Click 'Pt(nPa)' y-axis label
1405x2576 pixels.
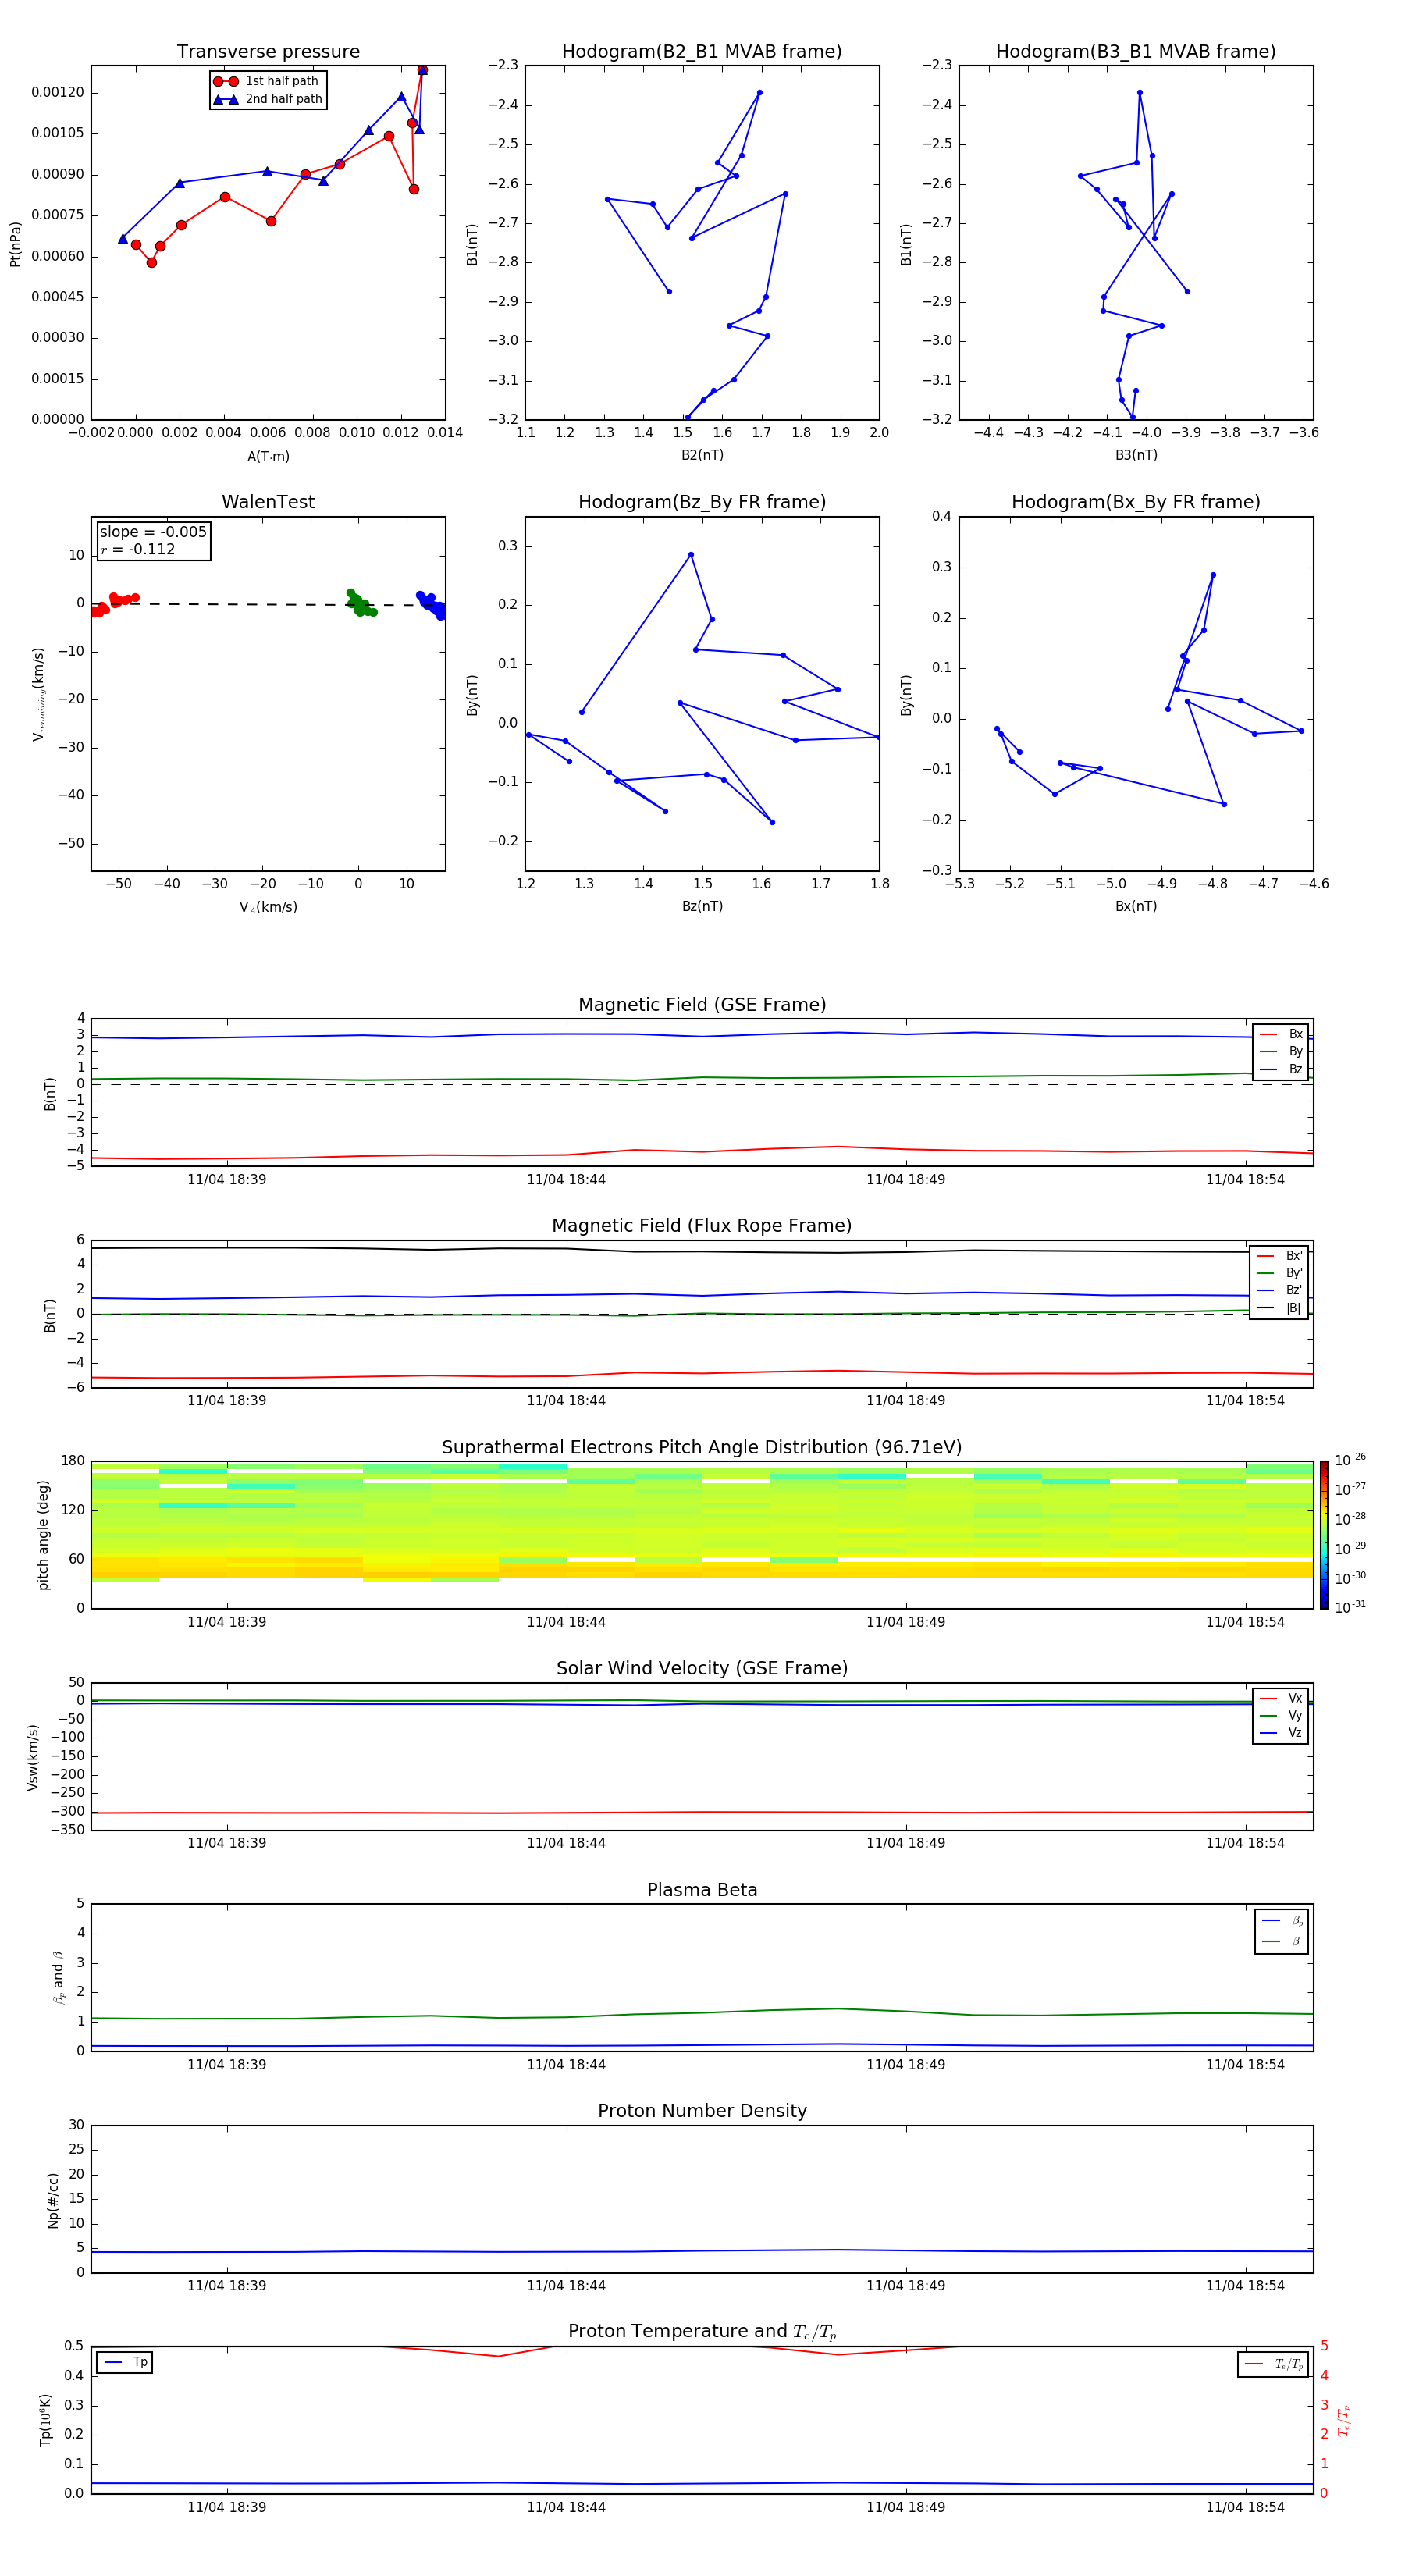15,244
